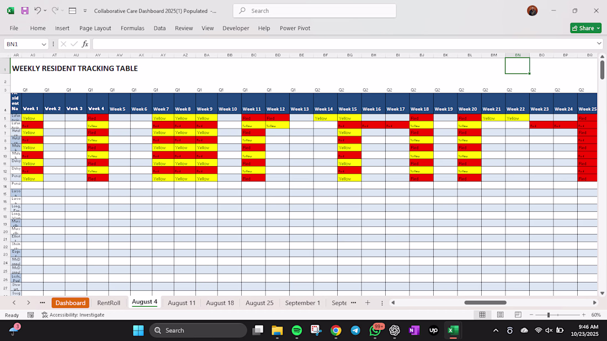The height and width of the screenshot is (341, 607).
Task: Click the Excel app logo
Action: (10, 11)
